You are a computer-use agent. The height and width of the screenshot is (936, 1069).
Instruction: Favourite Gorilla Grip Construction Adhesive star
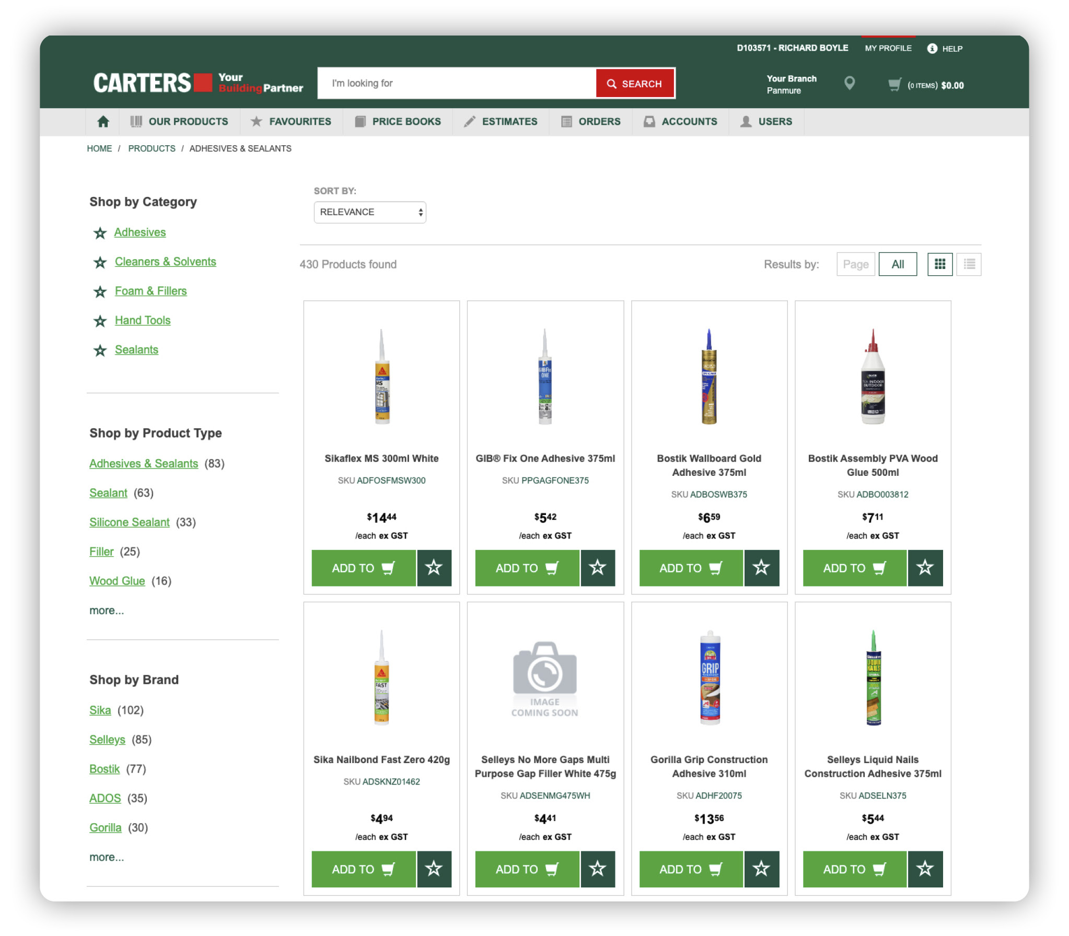click(761, 869)
